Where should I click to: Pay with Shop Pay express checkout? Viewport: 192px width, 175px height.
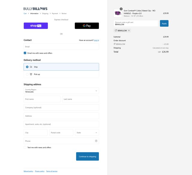(36, 26)
